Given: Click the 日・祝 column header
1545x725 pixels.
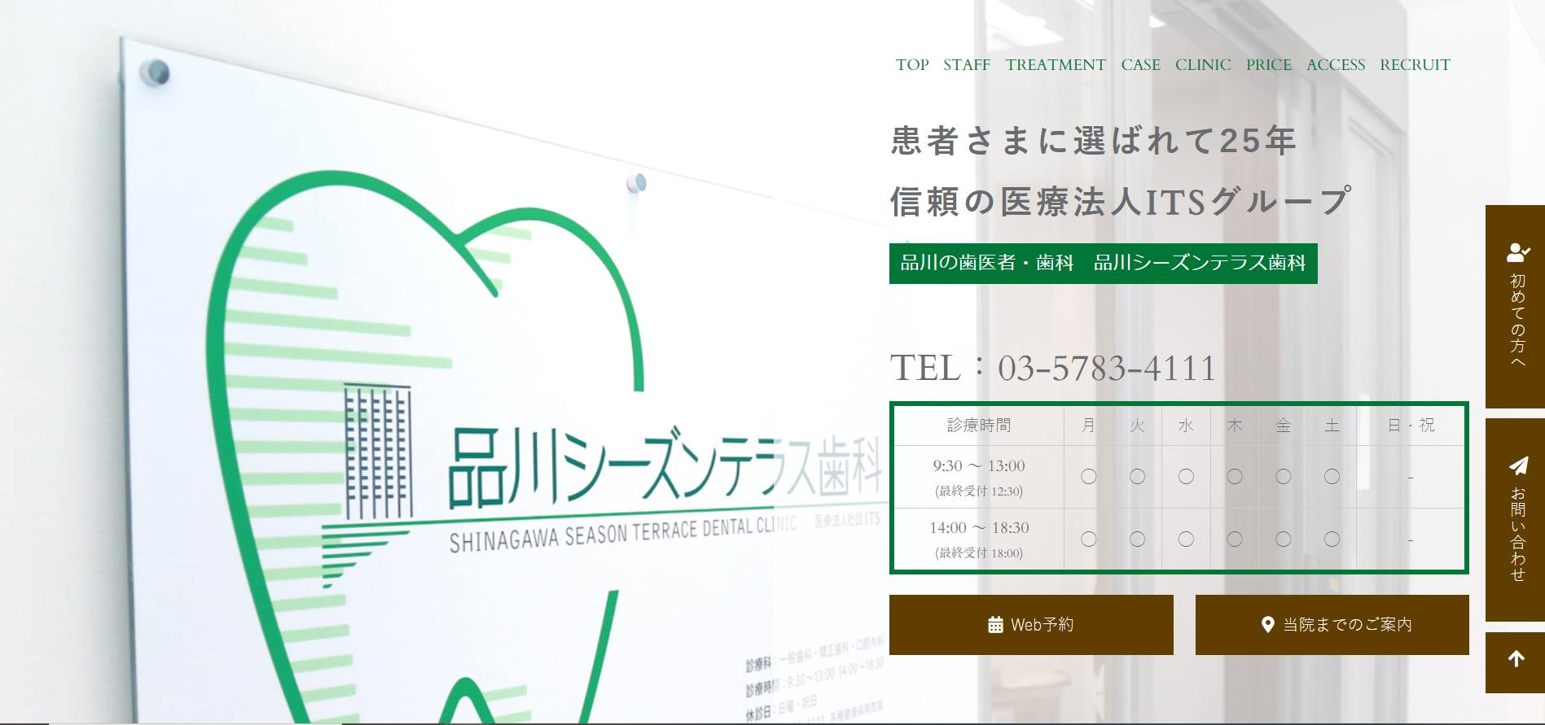Looking at the screenshot, I should click(1411, 426).
